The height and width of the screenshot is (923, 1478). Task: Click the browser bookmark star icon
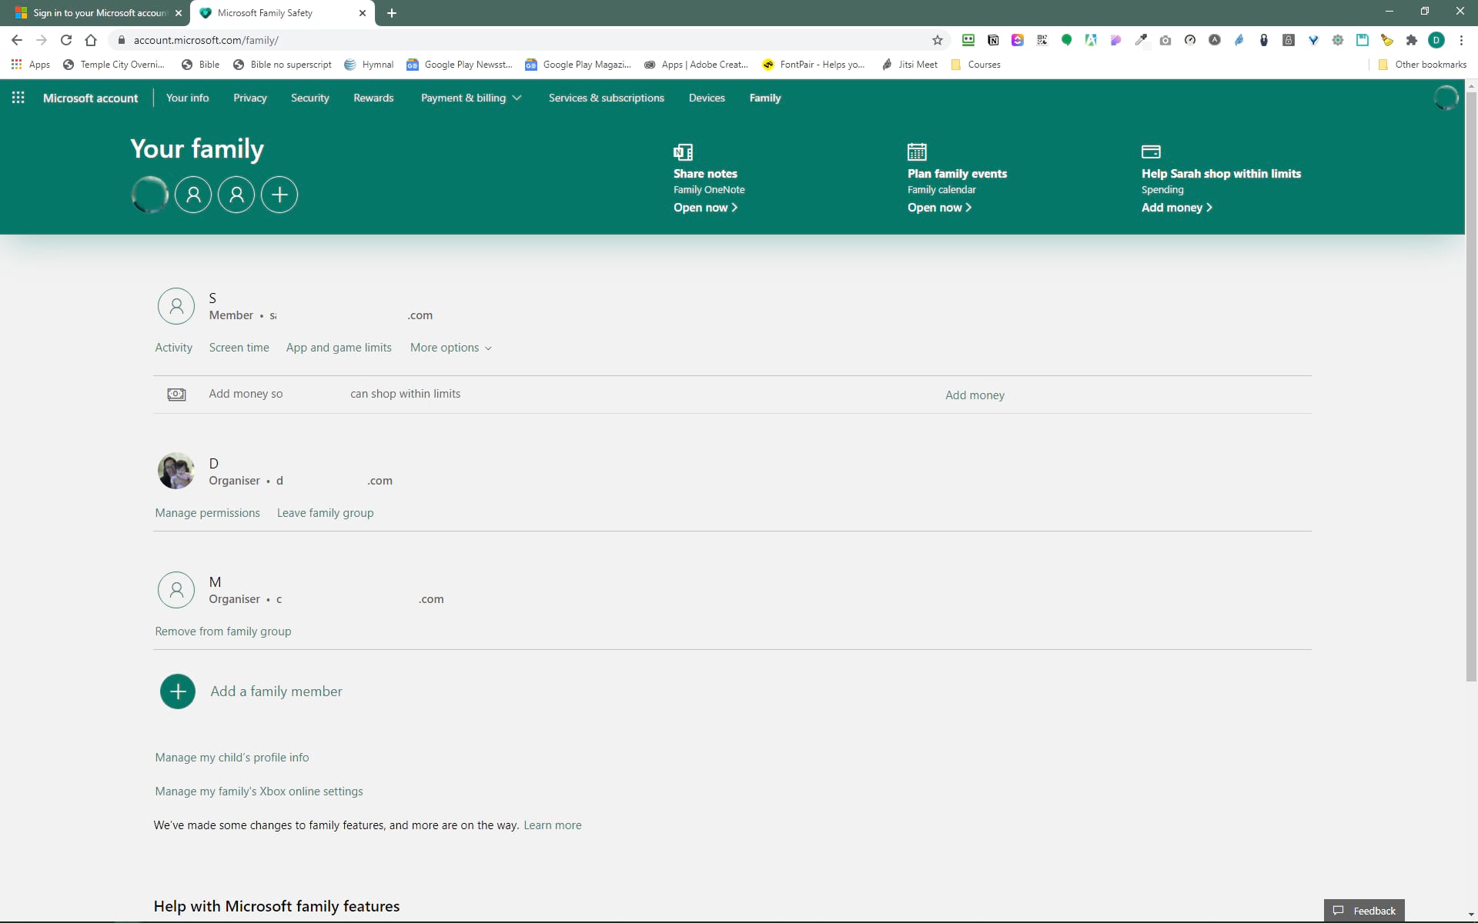936,39
